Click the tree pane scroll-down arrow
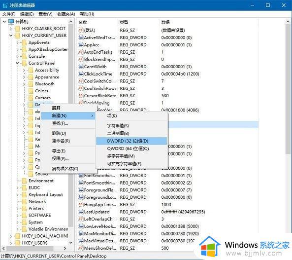 [x=71, y=243]
